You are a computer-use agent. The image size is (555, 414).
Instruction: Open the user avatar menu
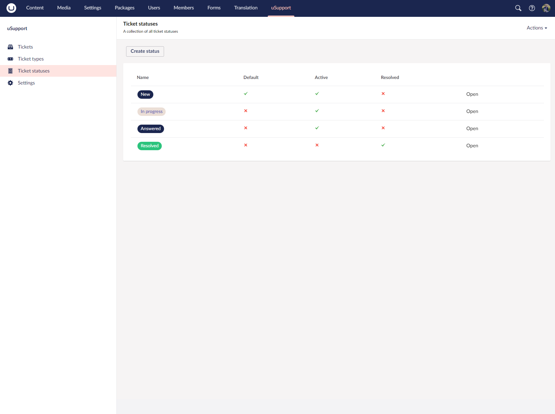click(546, 8)
